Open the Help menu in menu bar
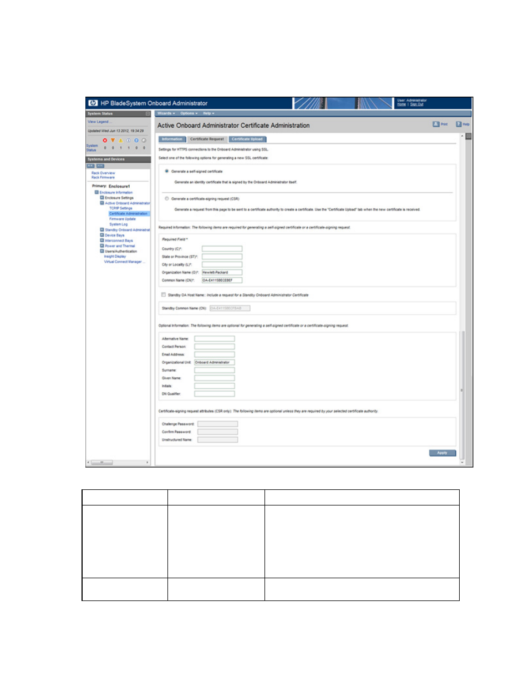Image resolution: width=529 pixels, height=686 pixels. 208,113
